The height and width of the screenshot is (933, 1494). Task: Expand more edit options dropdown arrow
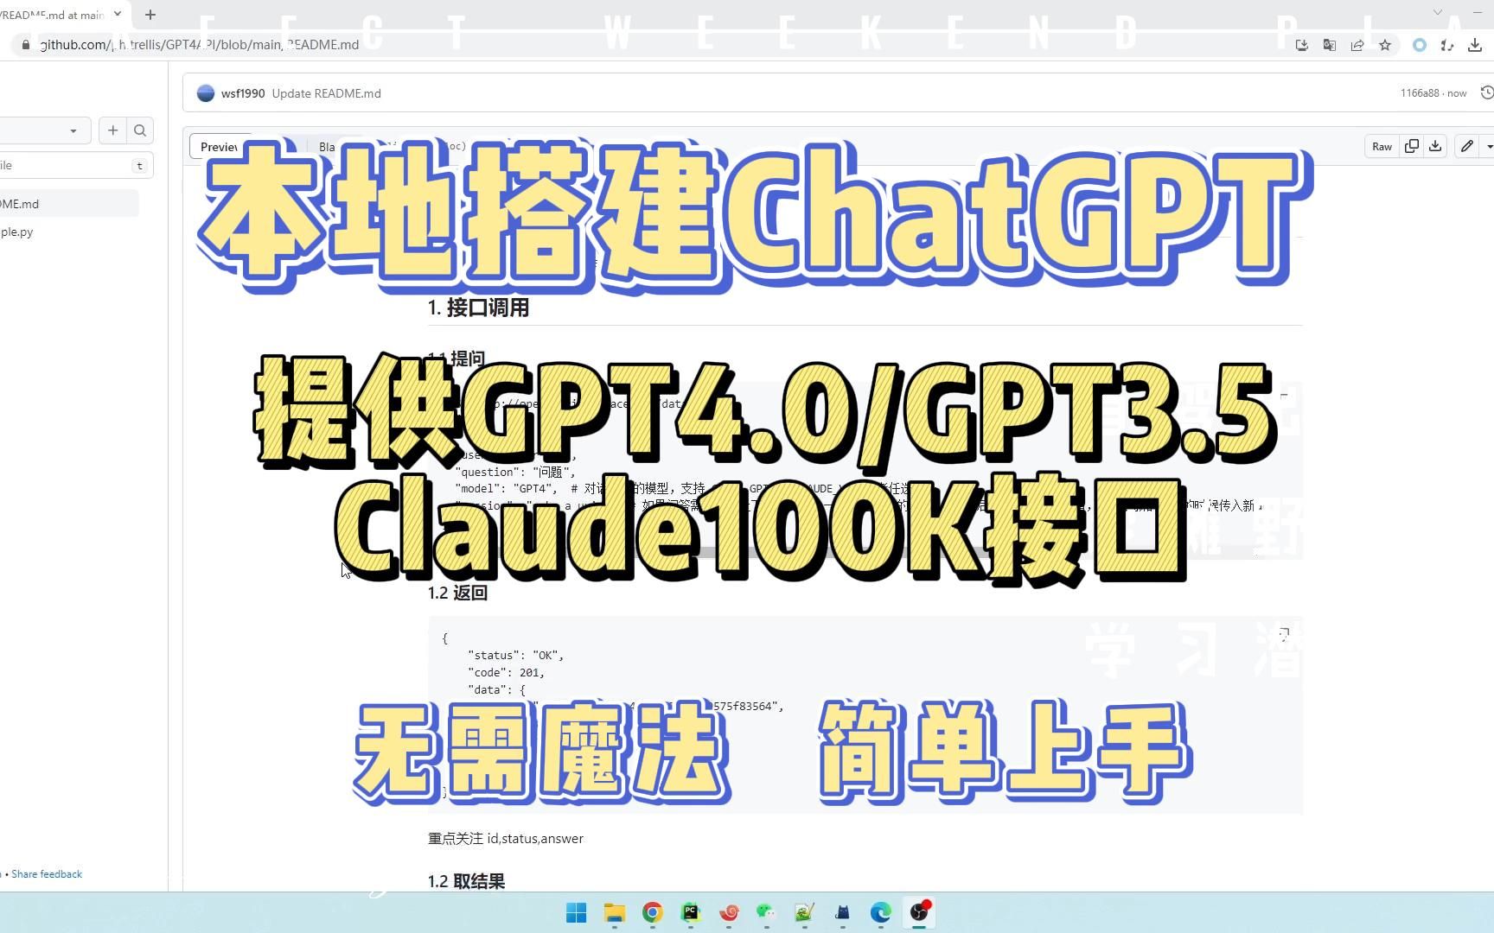1488,146
